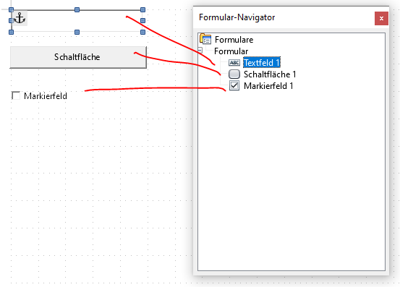Click bottom-right selection handle of text field
400x287 pixels.
click(143, 32)
